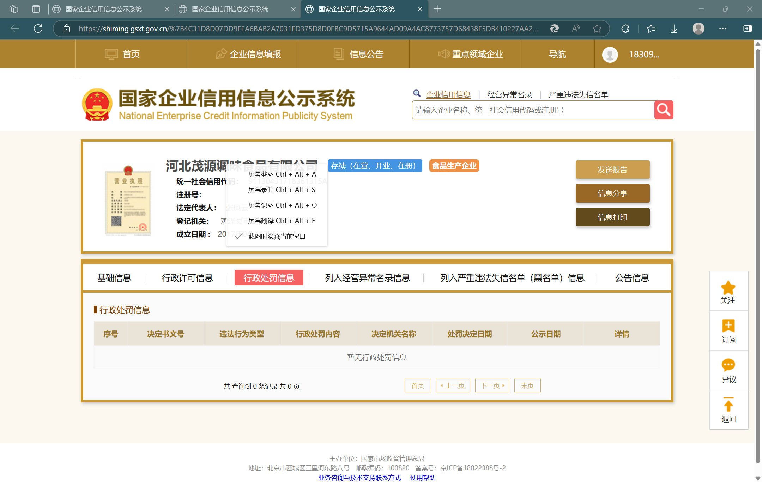
Task: Click the 末页 pagination button
Action: [x=527, y=385]
